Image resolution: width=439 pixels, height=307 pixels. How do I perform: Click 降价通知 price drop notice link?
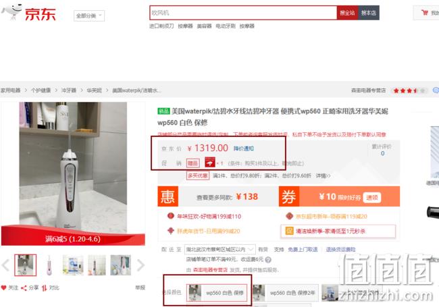(244, 148)
